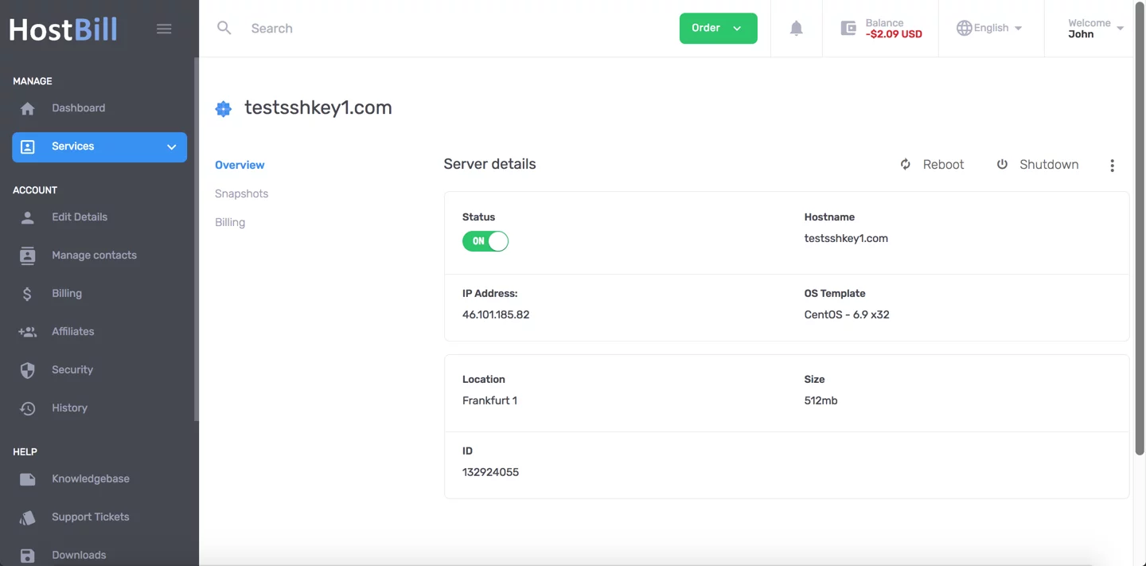
Task: Click the Reboot button label
Action: click(944, 165)
